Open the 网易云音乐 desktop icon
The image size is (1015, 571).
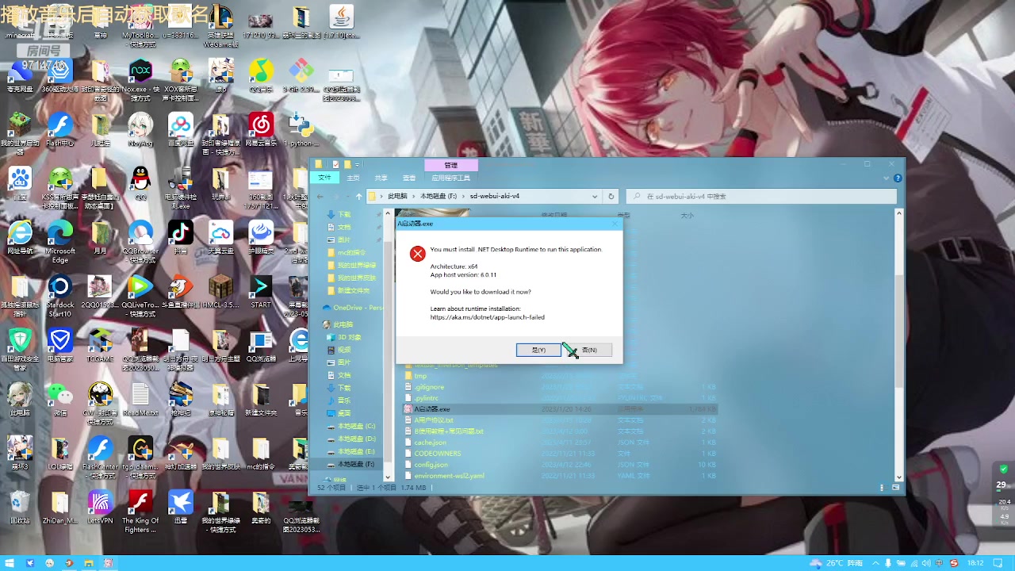coord(261,129)
